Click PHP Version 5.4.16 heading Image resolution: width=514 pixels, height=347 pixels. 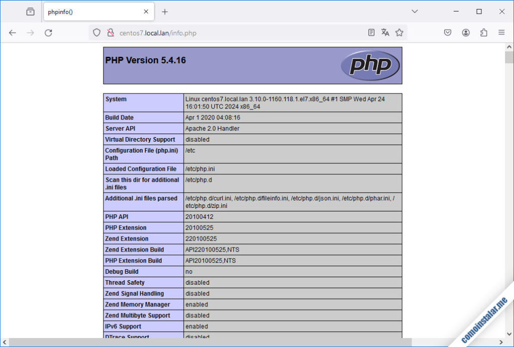tap(145, 60)
